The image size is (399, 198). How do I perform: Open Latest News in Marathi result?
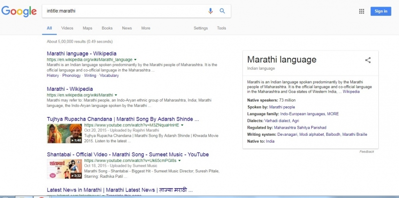[x=120, y=190]
